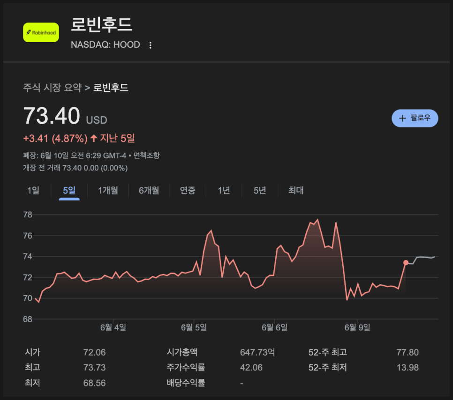Click the 6월 5일 date label on chart axis

tap(194, 327)
